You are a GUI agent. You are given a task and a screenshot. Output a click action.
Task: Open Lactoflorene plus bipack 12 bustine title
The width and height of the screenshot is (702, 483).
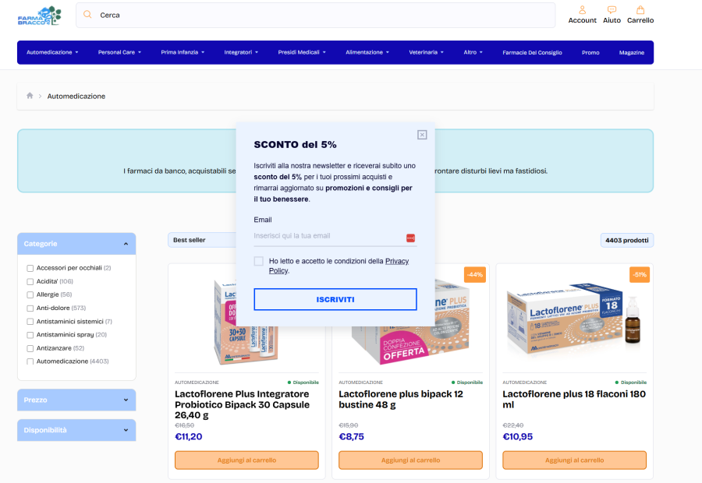(401, 400)
